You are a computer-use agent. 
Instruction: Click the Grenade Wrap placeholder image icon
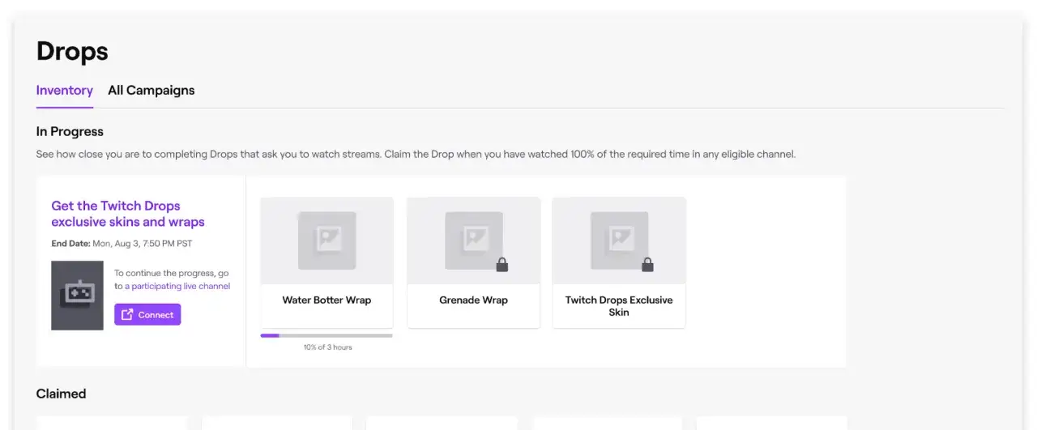coord(473,241)
